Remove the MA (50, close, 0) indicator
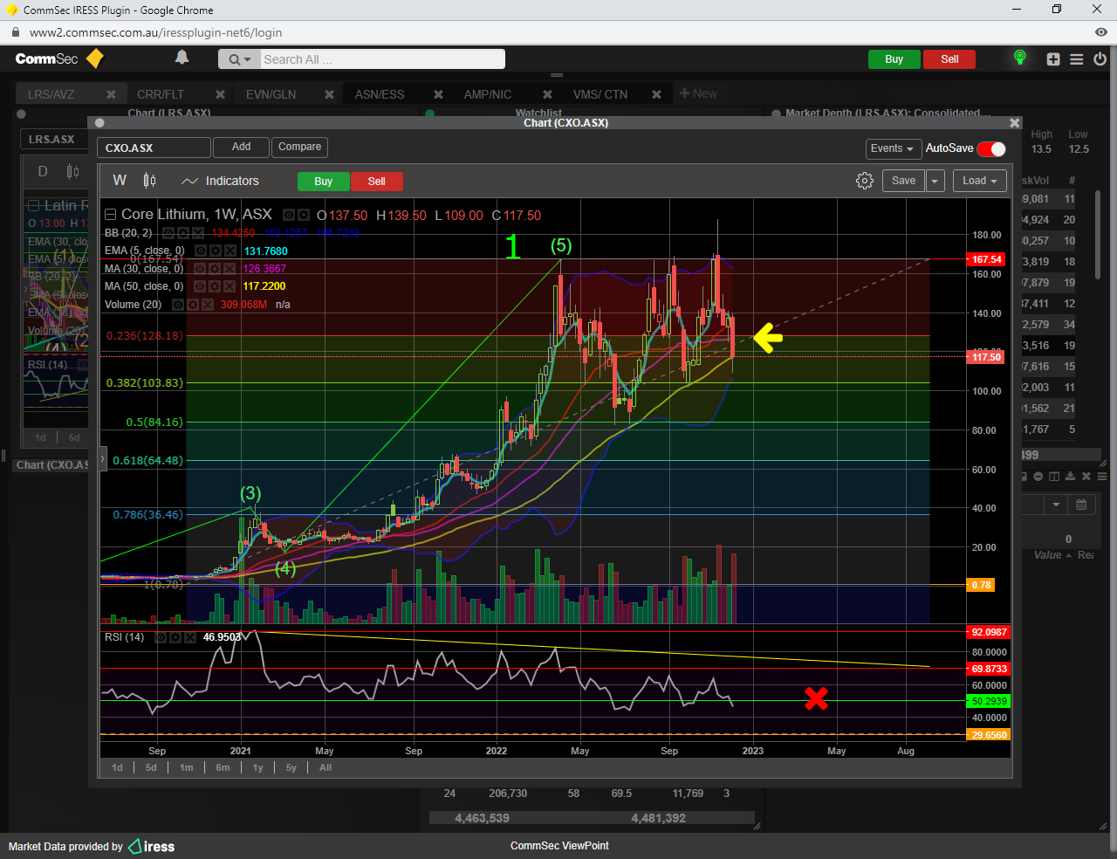This screenshot has width=1117, height=859. pyautogui.click(x=230, y=286)
